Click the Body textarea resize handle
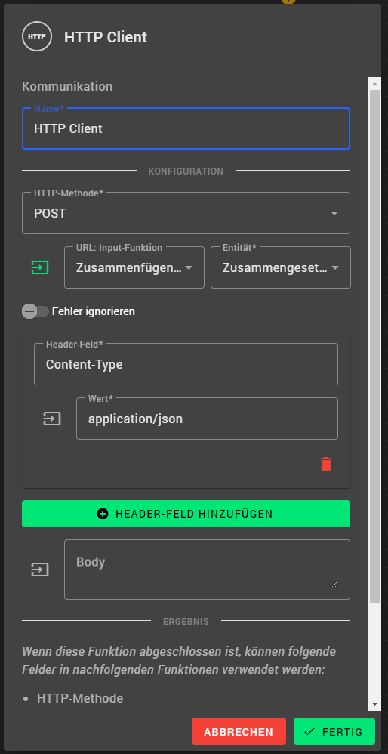Viewport: 388px width, 754px height. 334,584
